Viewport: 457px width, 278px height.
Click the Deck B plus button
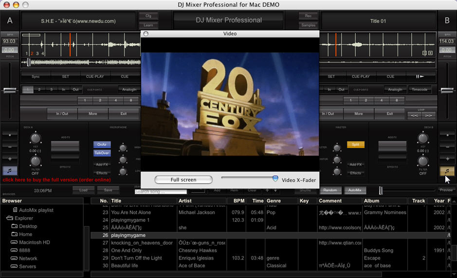click(447, 159)
